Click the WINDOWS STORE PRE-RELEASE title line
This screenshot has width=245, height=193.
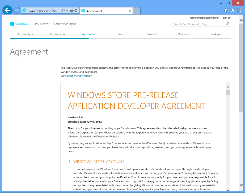tap(123, 95)
